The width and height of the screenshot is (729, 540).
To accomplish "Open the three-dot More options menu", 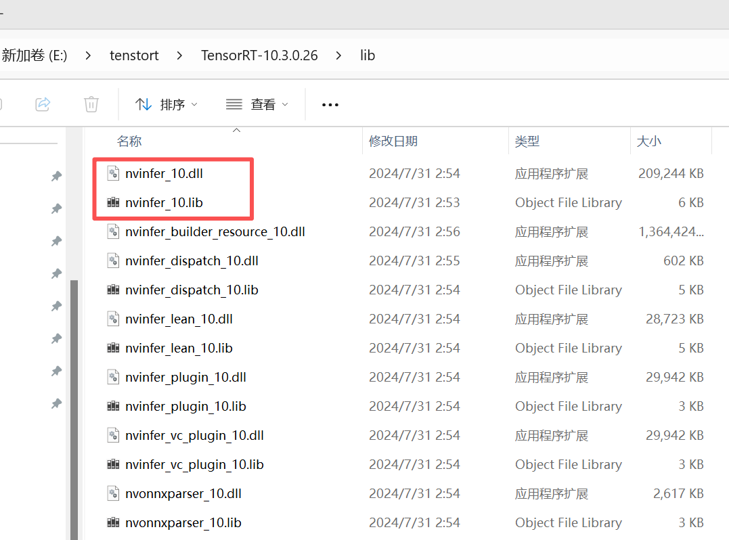I will (x=330, y=105).
